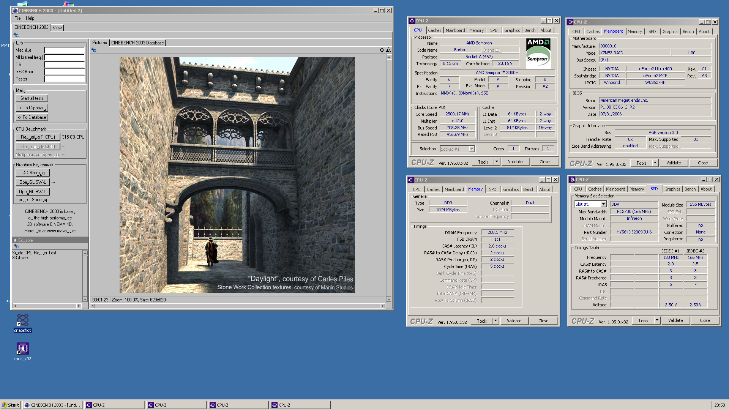Open the Tools dropdown arrow in CPU-Z CPU window
Image resolution: width=729 pixels, height=410 pixels.
(497, 162)
